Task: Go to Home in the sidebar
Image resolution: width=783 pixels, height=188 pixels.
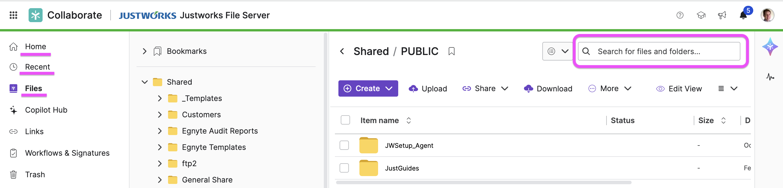Action: coord(36,47)
